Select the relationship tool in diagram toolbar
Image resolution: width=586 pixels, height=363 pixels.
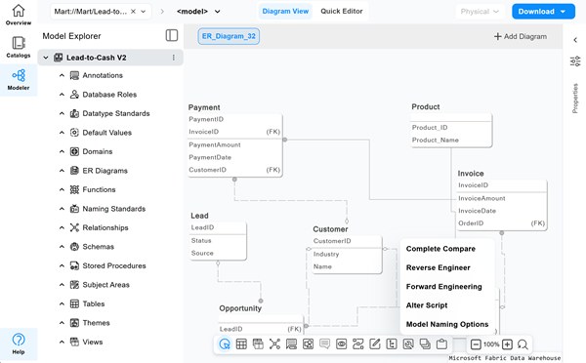pyautogui.click(x=274, y=343)
